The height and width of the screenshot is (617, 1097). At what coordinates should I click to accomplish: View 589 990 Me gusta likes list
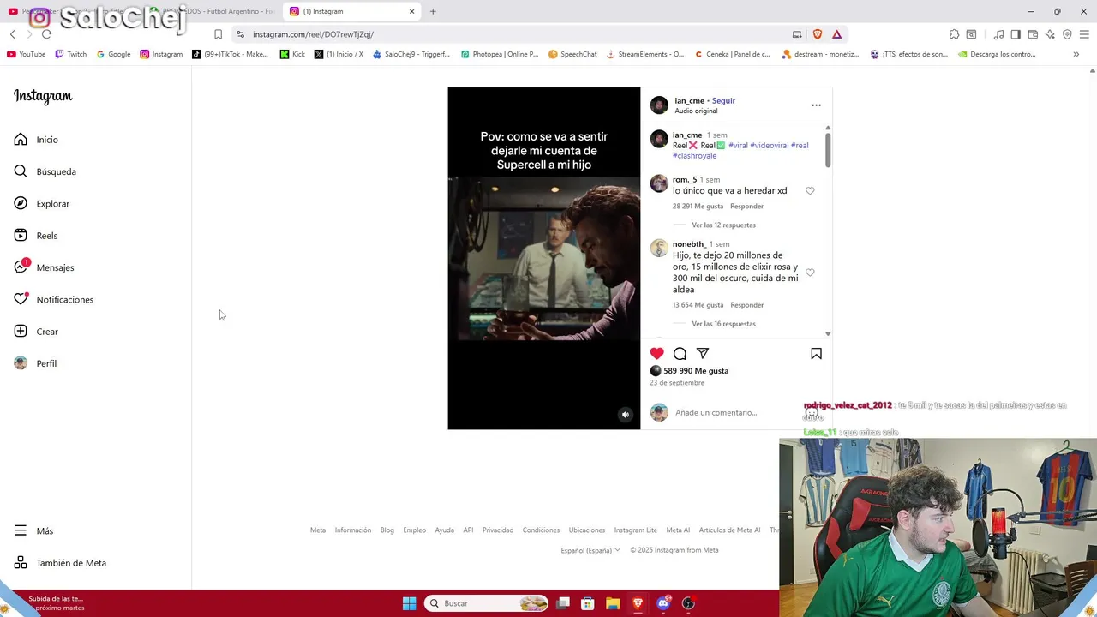pyautogui.click(x=696, y=371)
